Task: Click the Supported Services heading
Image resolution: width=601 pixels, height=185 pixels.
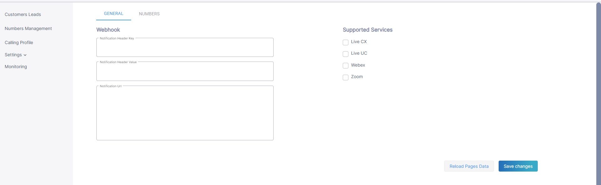Action: coord(367,30)
